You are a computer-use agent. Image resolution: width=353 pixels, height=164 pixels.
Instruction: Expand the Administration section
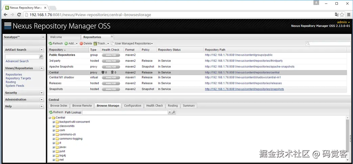[x=41, y=99]
